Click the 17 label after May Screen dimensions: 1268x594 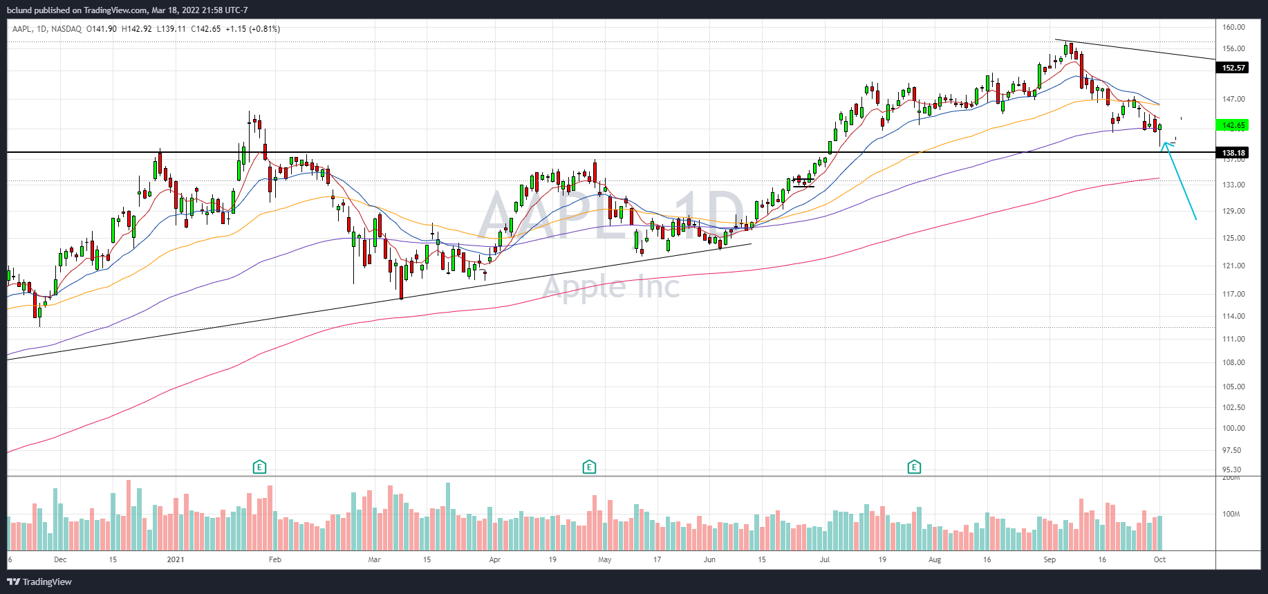658,560
